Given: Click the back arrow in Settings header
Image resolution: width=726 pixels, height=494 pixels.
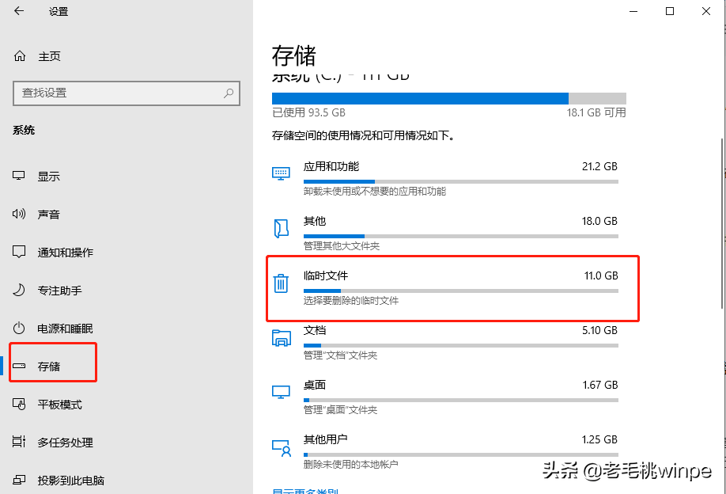Looking at the screenshot, I should [x=19, y=11].
